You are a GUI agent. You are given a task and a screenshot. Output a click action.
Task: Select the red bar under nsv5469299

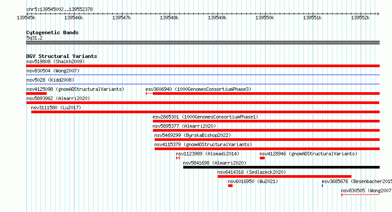pyautogui.click(x=267, y=140)
